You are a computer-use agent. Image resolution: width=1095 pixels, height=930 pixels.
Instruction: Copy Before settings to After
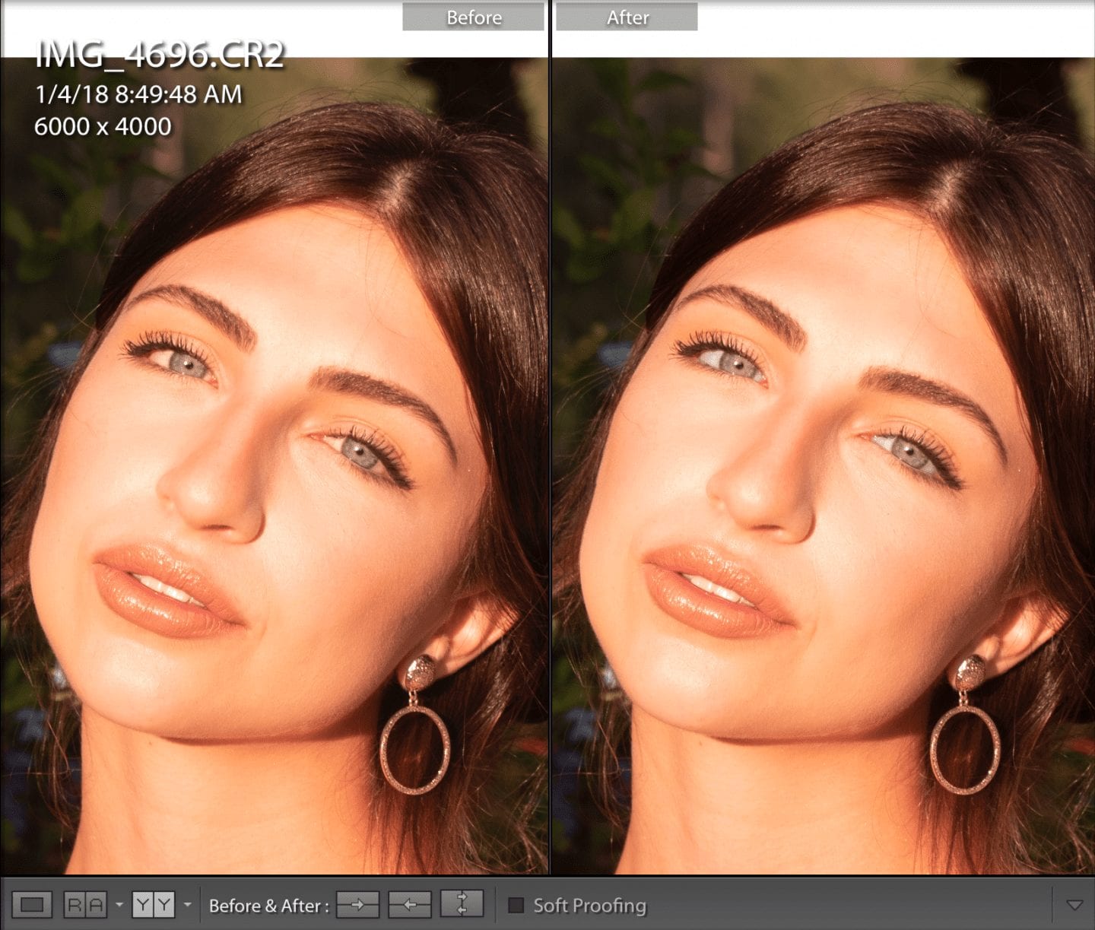358,905
